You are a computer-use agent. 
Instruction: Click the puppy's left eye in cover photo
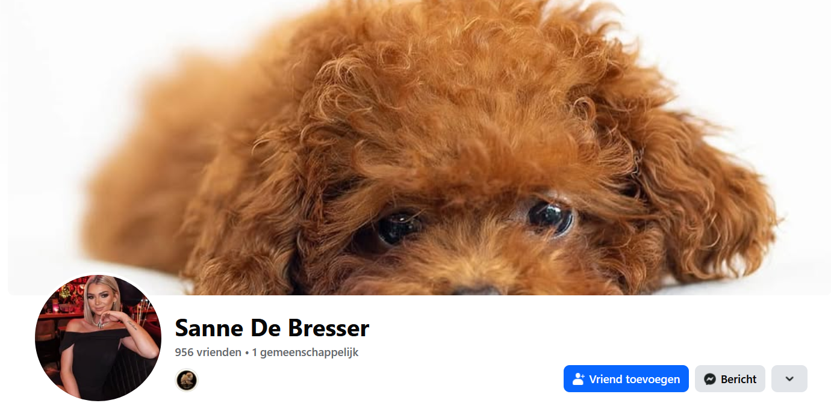pos(397,229)
